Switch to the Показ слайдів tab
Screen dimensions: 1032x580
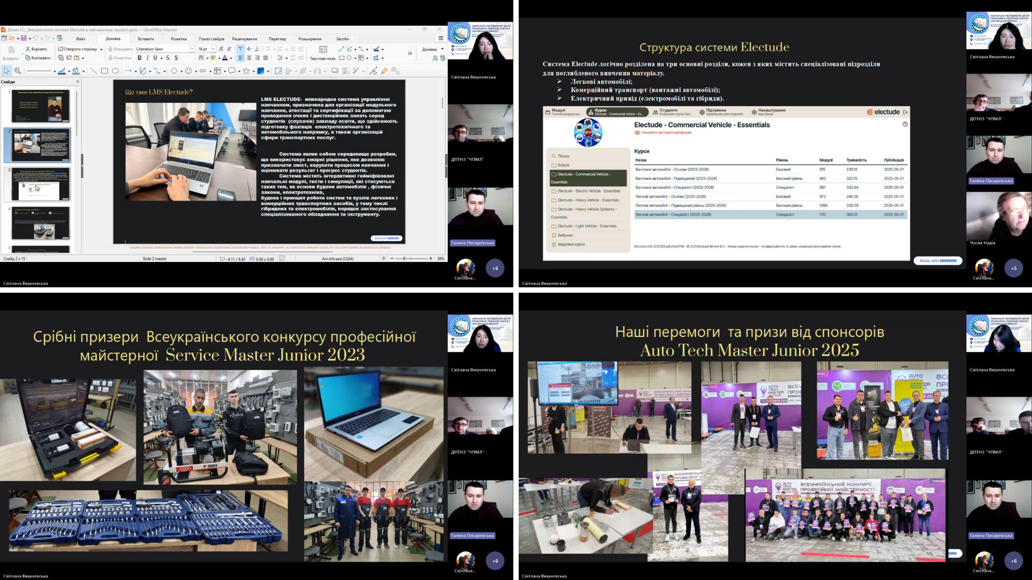point(211,39)
